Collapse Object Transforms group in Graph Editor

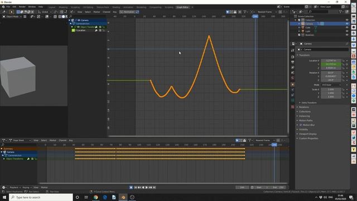click(x=72, y=27)
